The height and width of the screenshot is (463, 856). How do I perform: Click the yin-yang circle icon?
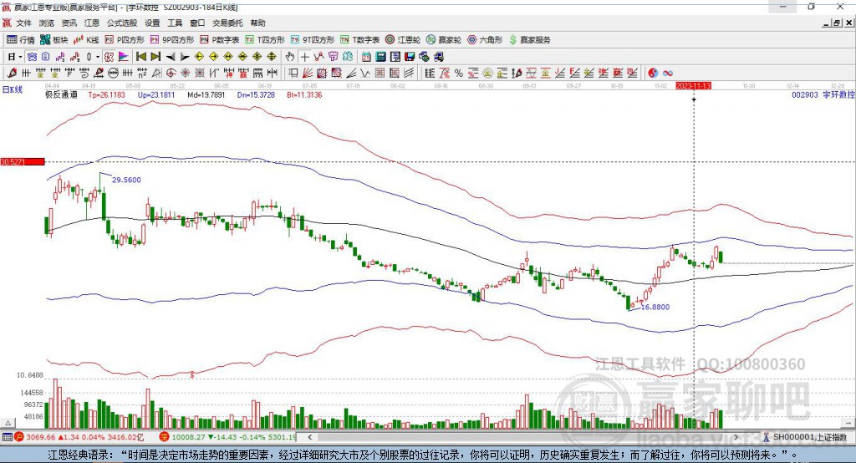653,73
